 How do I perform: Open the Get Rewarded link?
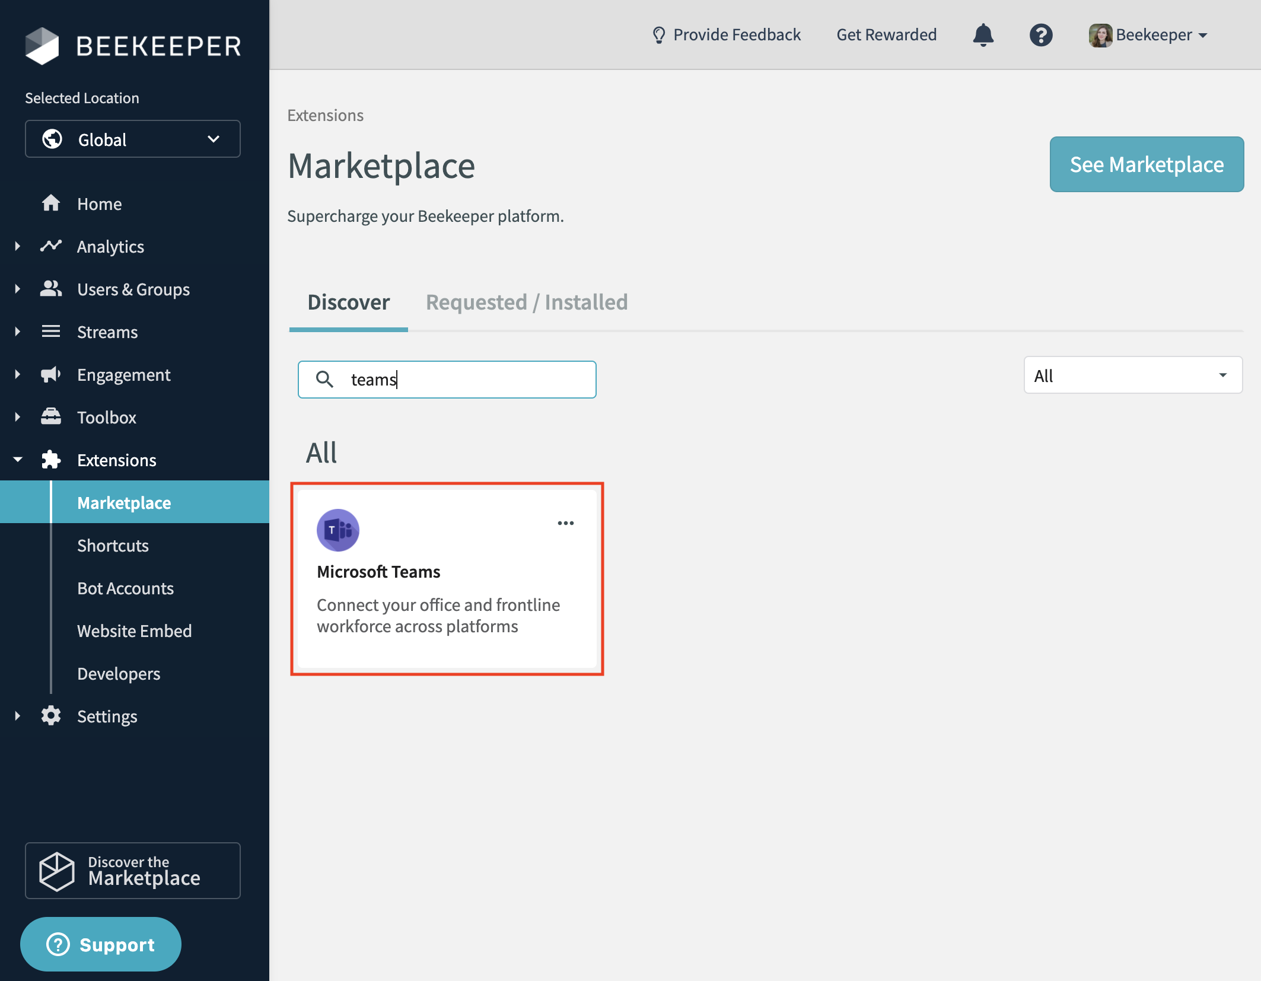pyautogui.click(x=886, y=35)
